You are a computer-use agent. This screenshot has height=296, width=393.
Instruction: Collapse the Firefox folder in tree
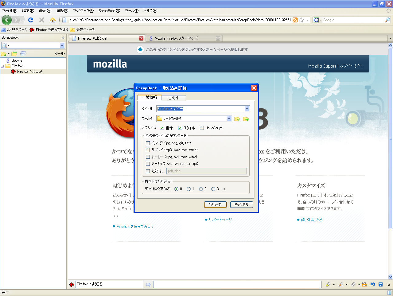pyautogui.click(x=2, y=66)
